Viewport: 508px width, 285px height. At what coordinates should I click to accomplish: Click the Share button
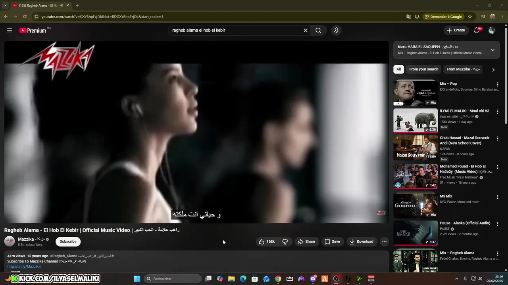tap(306, 241)
